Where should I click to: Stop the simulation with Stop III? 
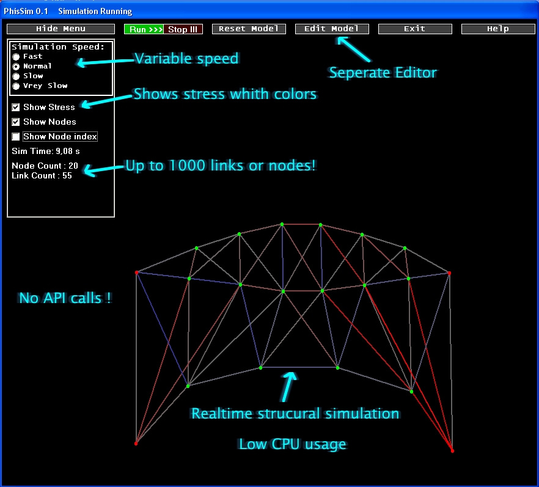[183, 29]
